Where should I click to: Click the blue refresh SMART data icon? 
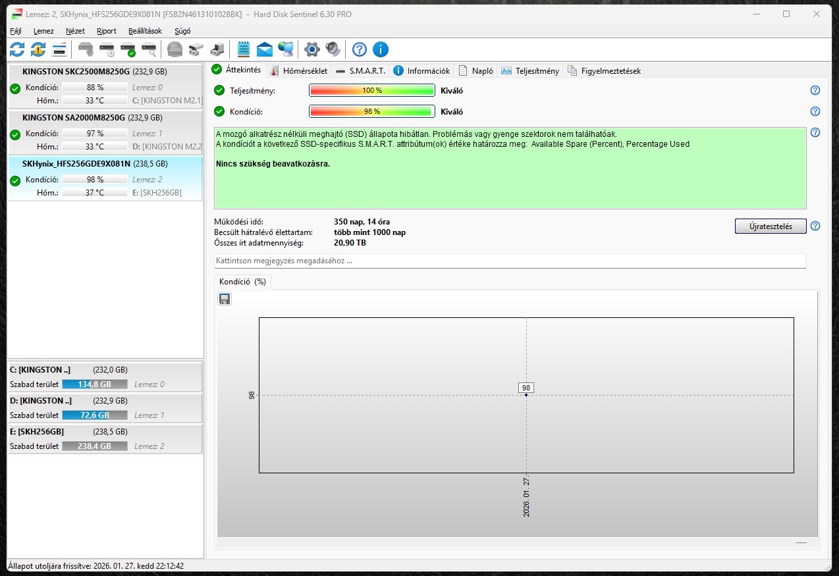pyautogui.click(x=17, y=49)
